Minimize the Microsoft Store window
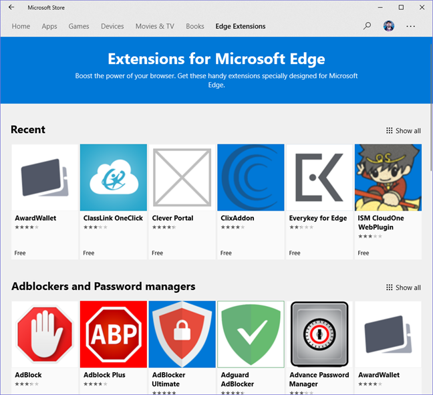Viewport: 433px width, 395px height. click(380, 7)
